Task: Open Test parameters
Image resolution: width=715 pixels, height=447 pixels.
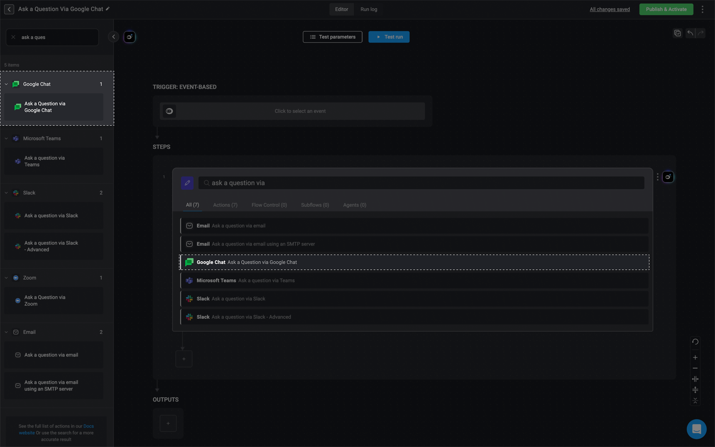Action: tap(333, 37)
